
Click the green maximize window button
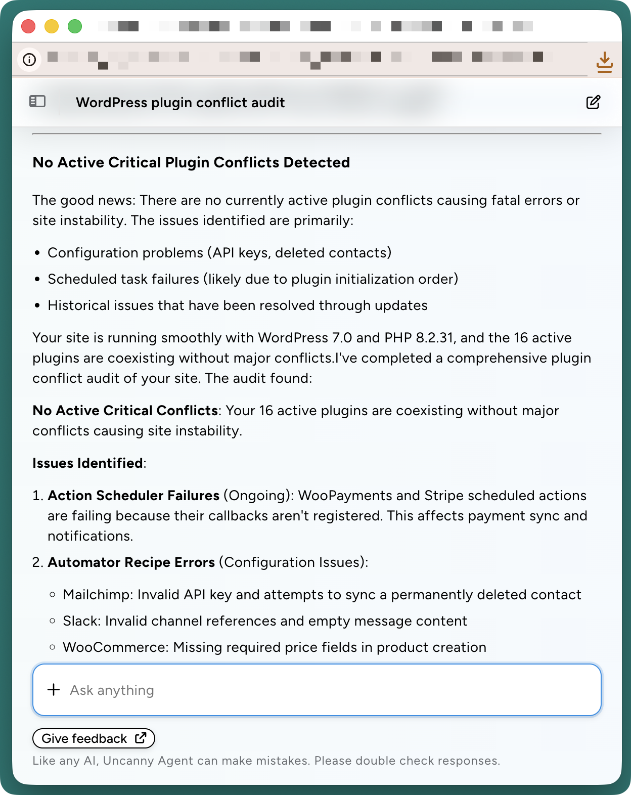point(75,26)
